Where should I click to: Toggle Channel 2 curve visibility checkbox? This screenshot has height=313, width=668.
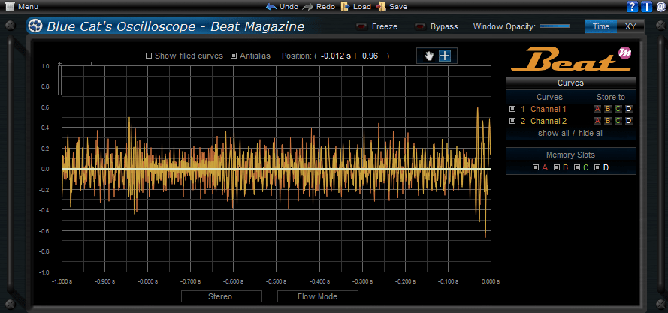click(x=512, y=121)
